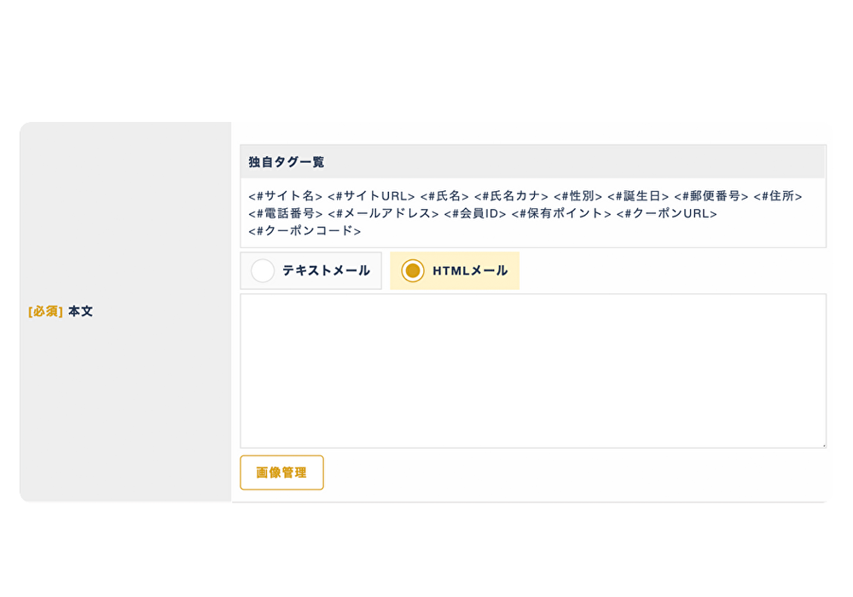Click the <#住所> tag
The height and width of the screenshot is (597, 853).
(x=778, y=196)
